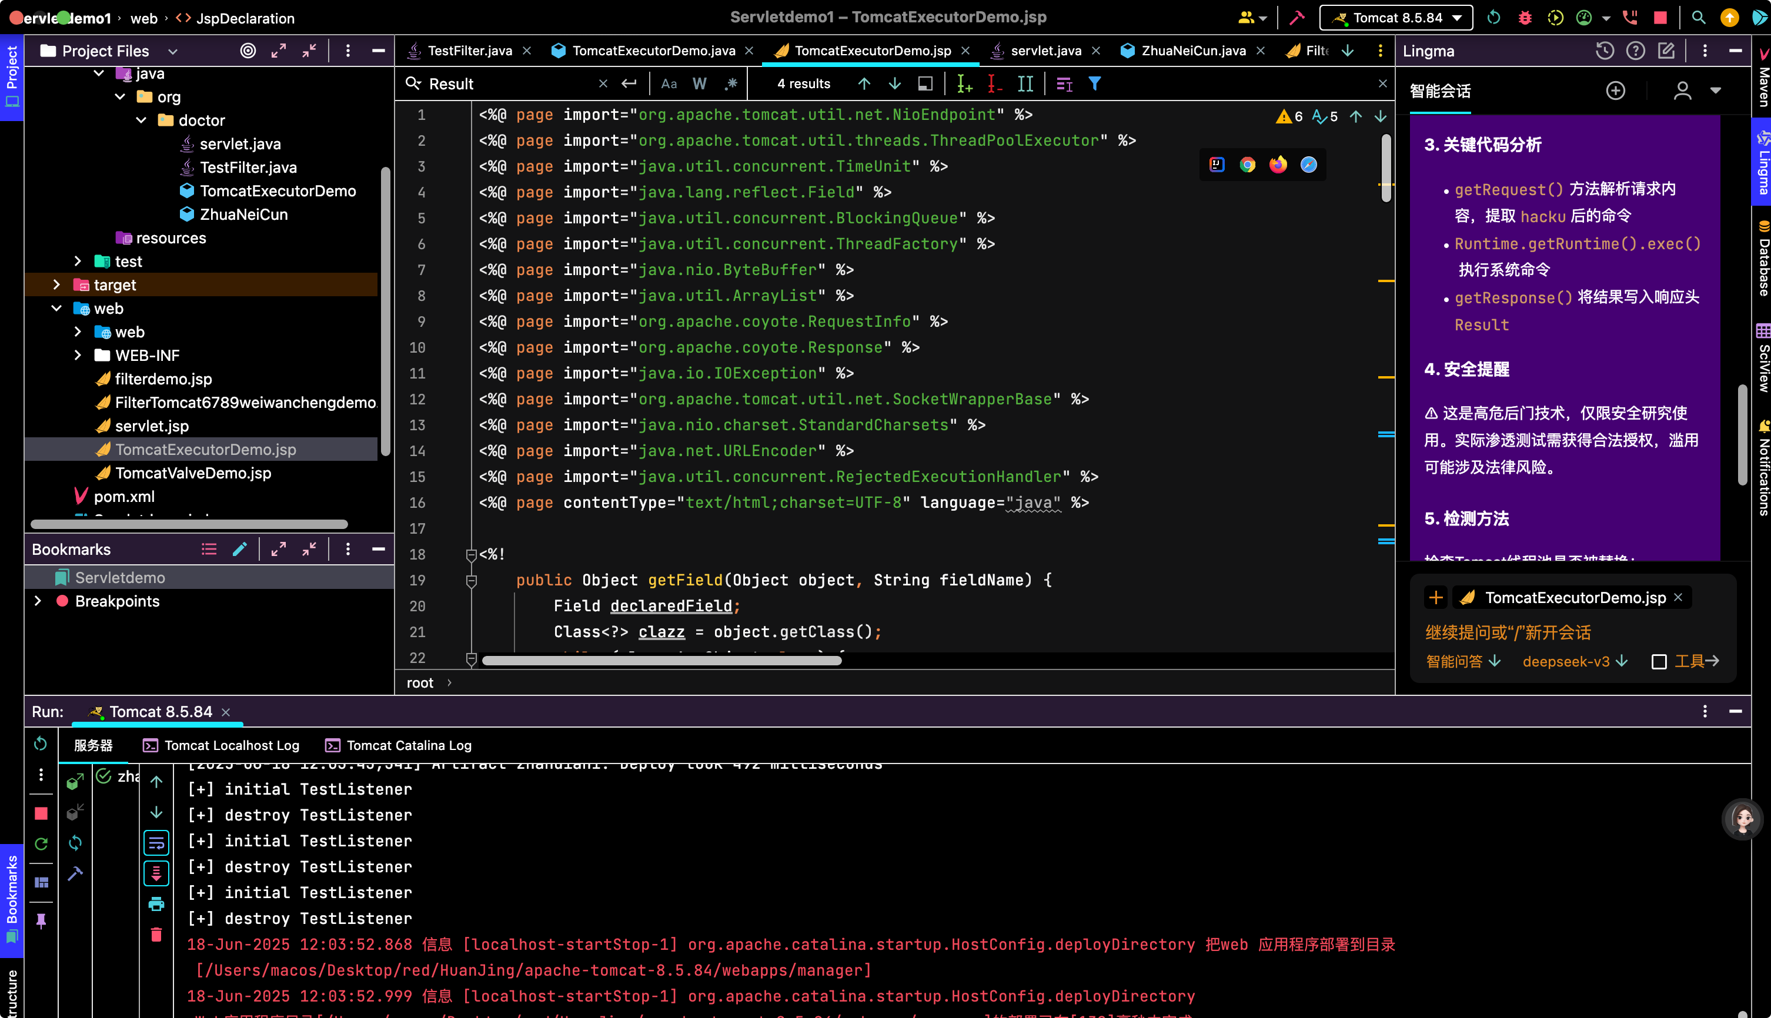Toggle scroll to end in Run console
1771x1018 pixels.
tap(156, 873)
